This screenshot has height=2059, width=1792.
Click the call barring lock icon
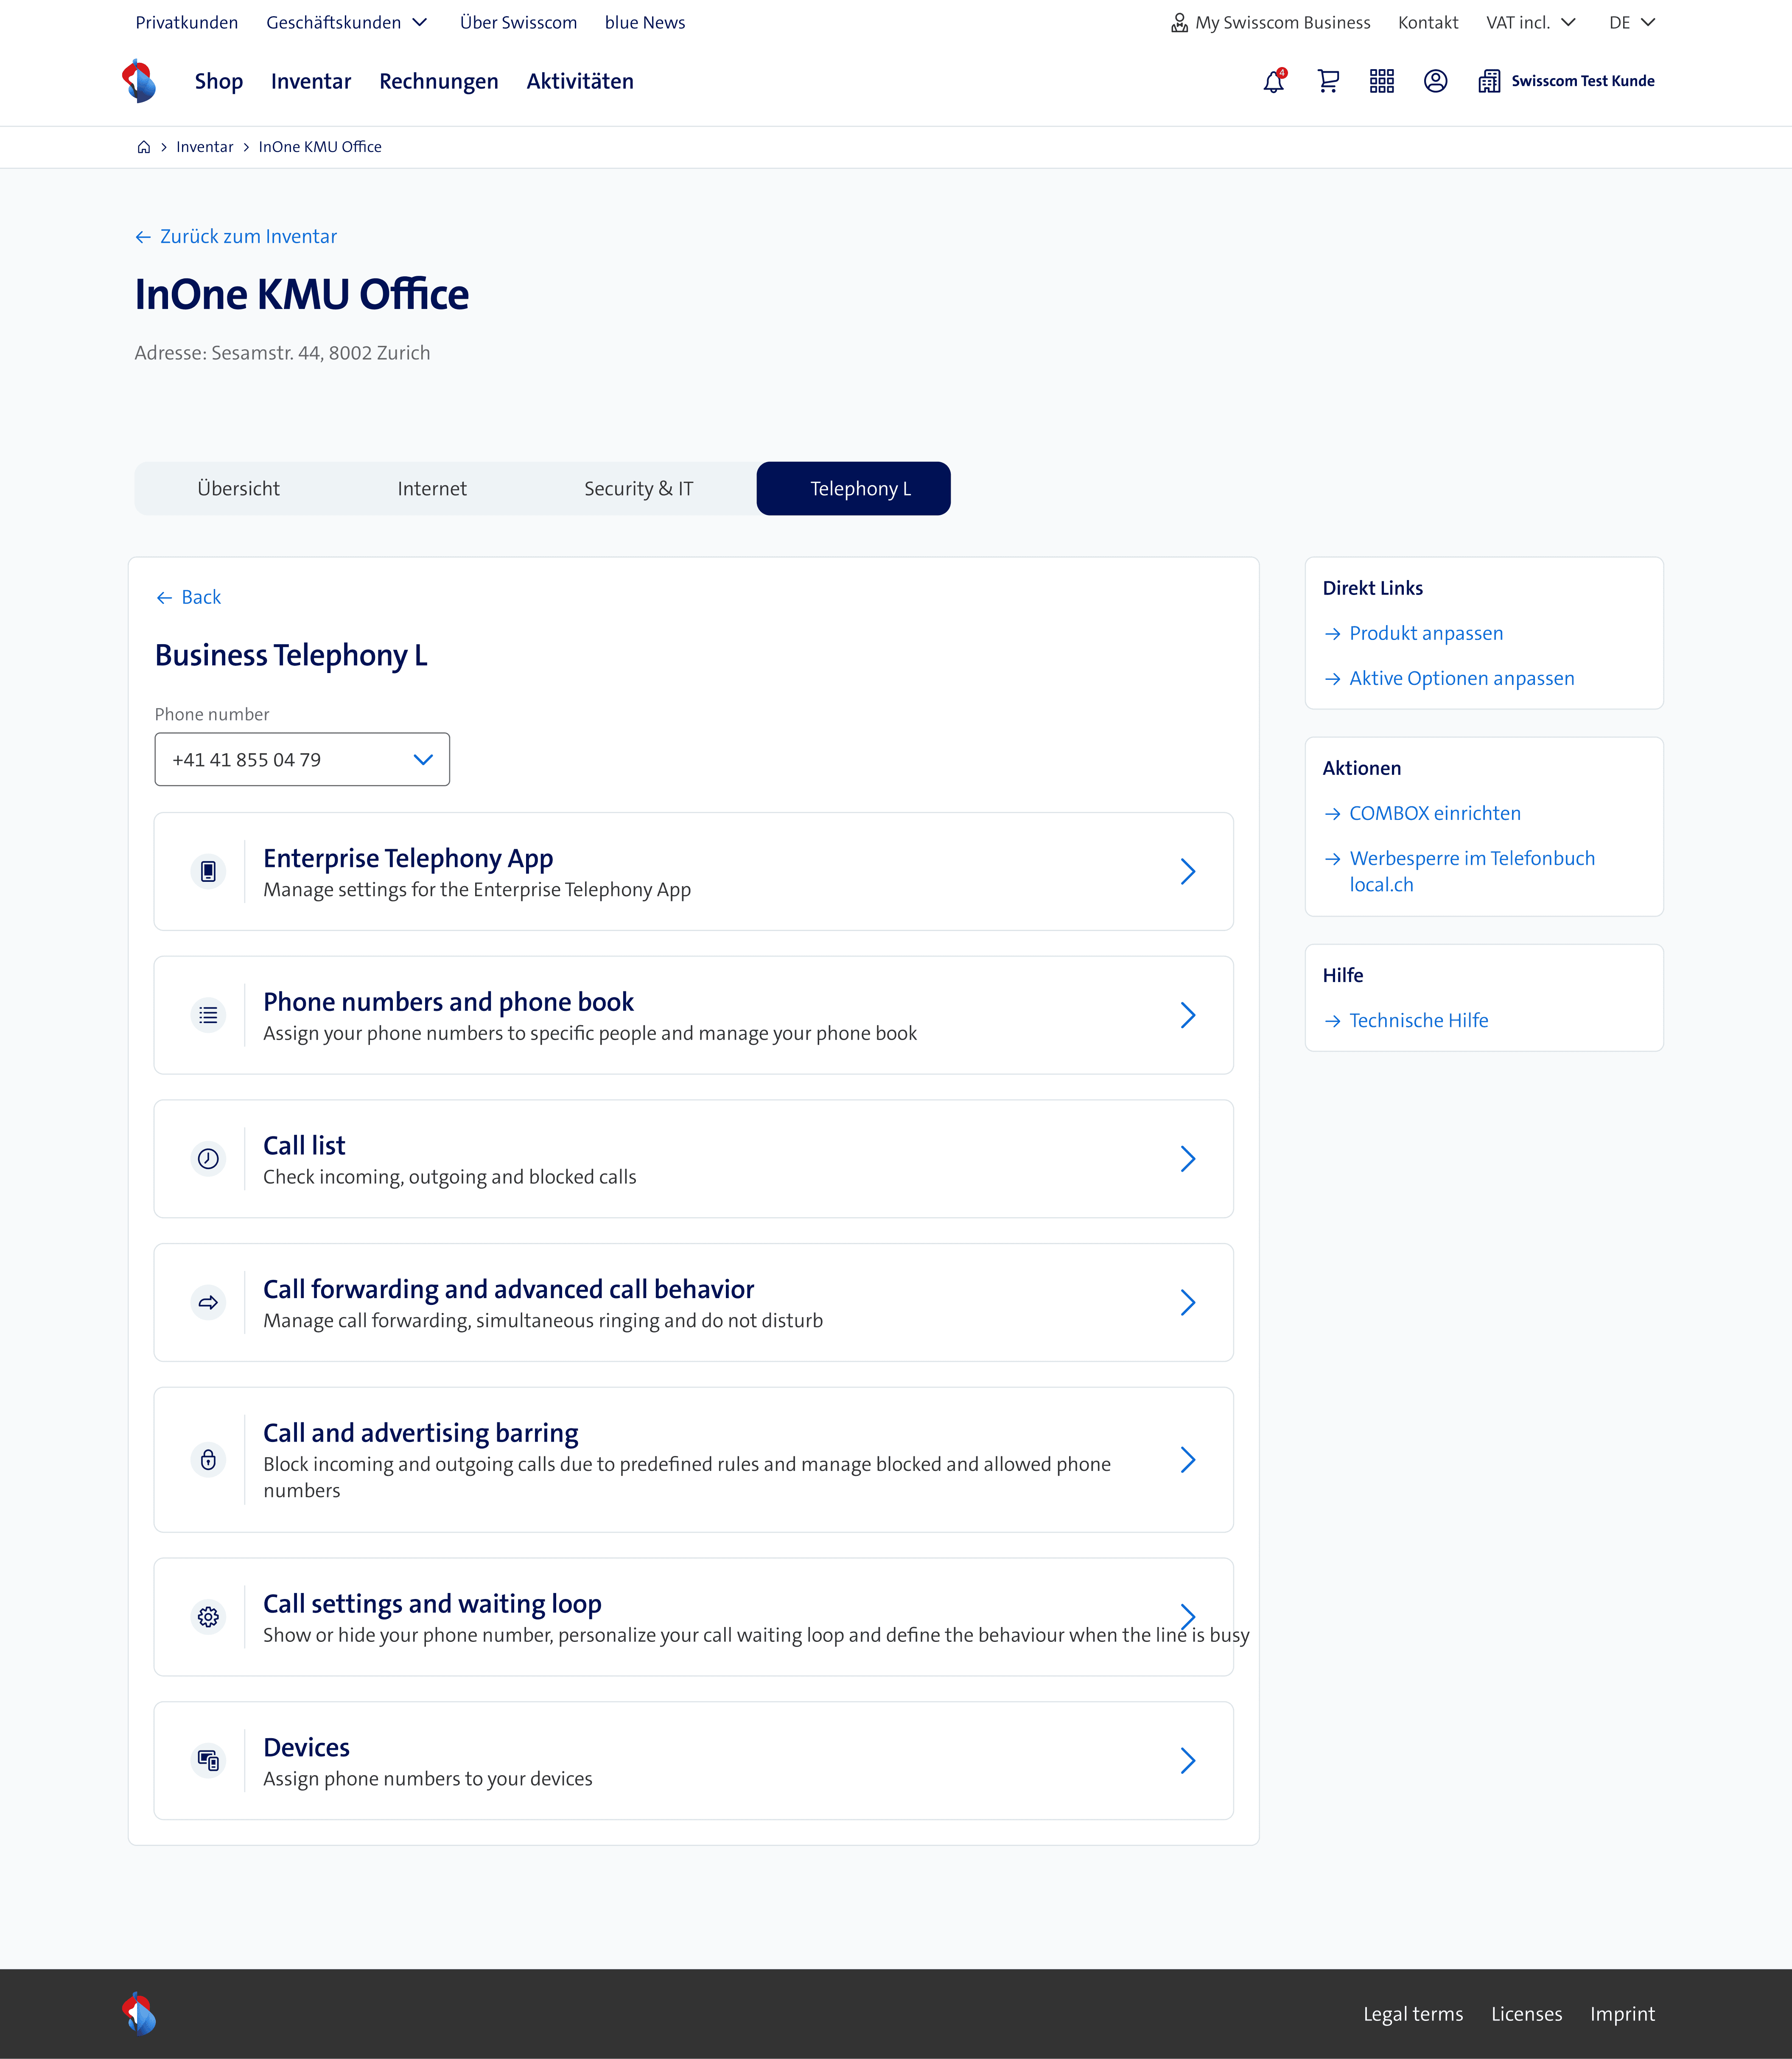(208, 1460)
